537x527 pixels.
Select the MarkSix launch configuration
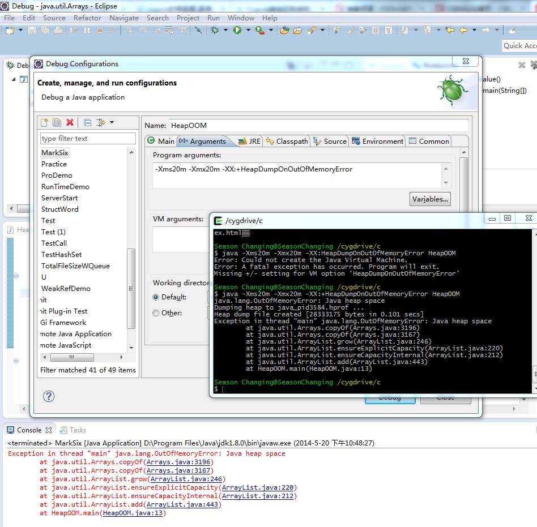pos(55,153)
